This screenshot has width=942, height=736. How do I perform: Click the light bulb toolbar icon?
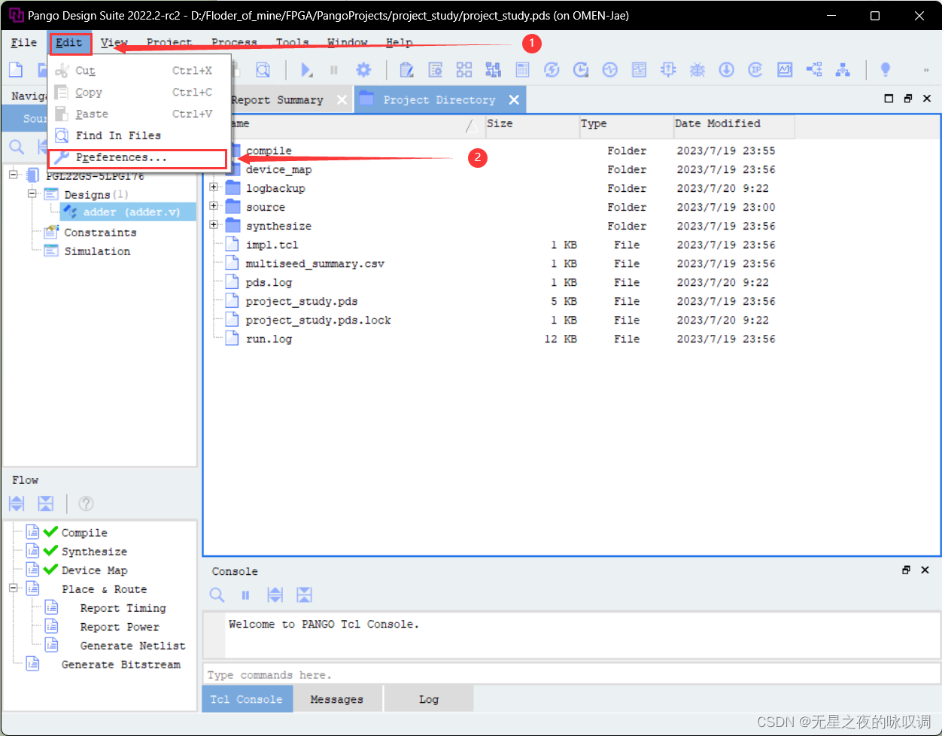coord(886,70)
